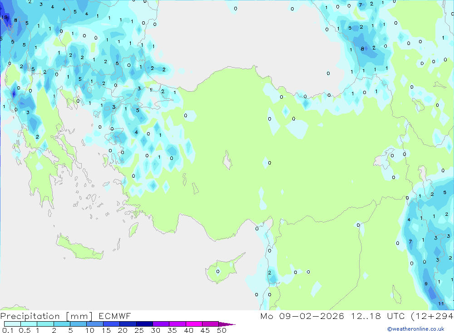Click the legend label "30"

click(155, 330)
